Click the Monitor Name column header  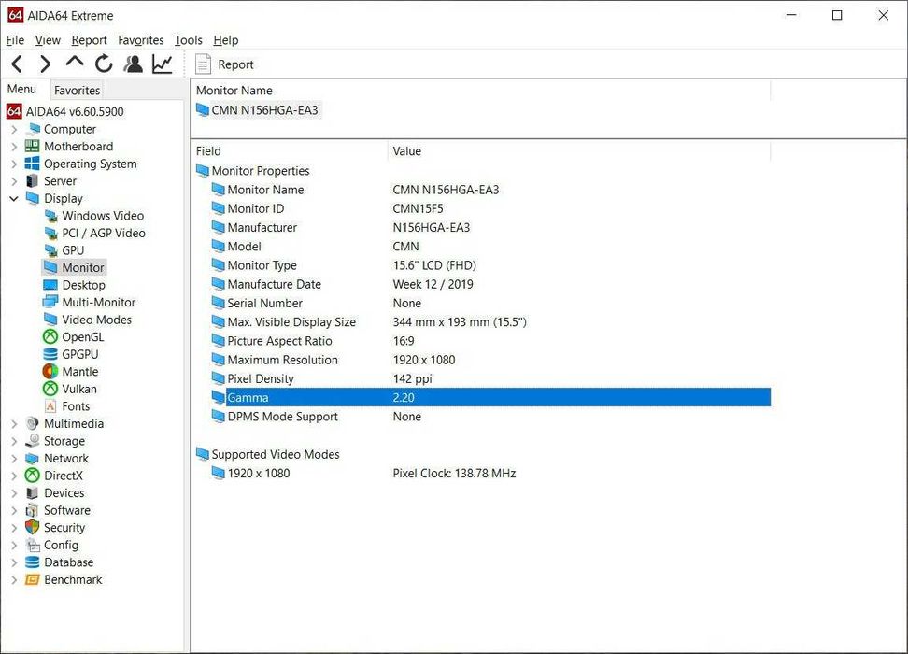pos(481,91)
